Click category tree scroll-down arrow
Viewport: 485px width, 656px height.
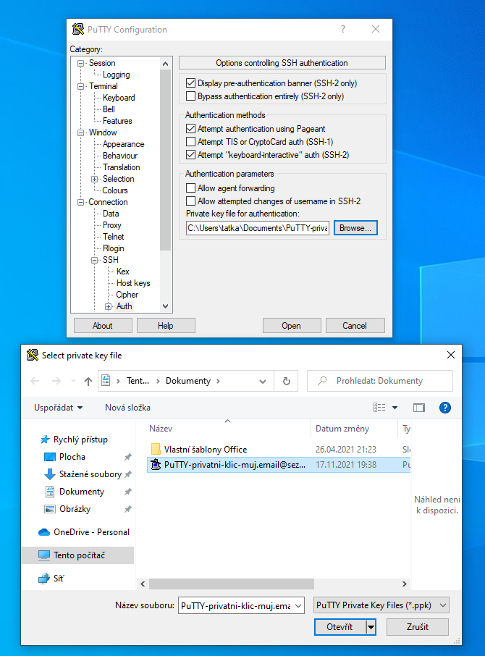tap(165, 306)
